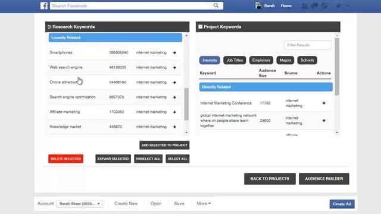The height and width of the screenshot is (214, 381).
Task: Sort by Source column header
Action: [x=291, y=73]
